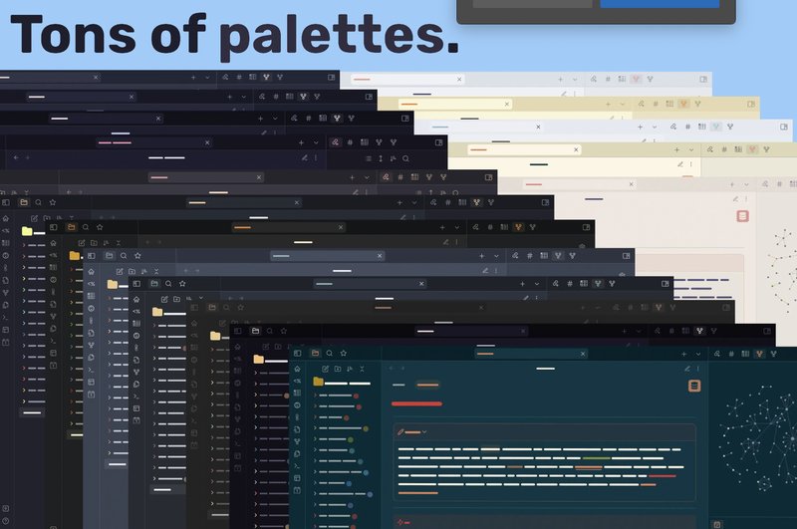
Task: Toggle the left sidebar in the teal window
Action: [x=297, y=353]
